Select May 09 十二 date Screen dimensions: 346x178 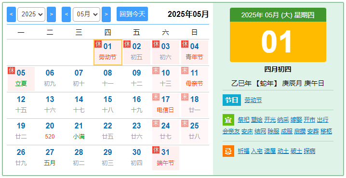pyautogui.click(x=136, y=79)
